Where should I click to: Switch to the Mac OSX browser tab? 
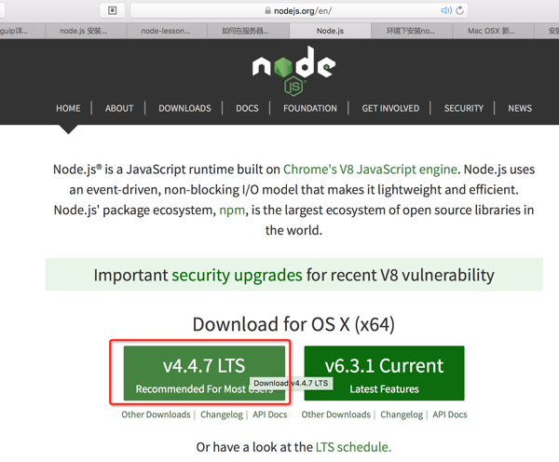(x=490, y=31)
